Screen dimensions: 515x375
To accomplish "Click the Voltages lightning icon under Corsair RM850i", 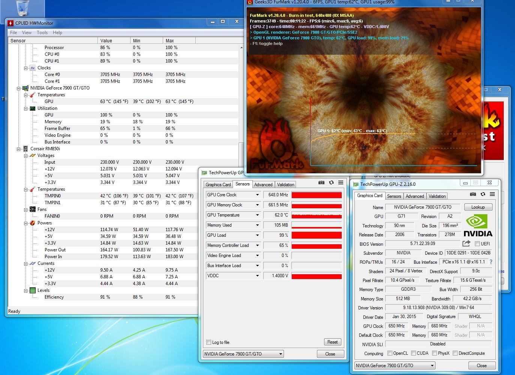I will tap(33, 155).
